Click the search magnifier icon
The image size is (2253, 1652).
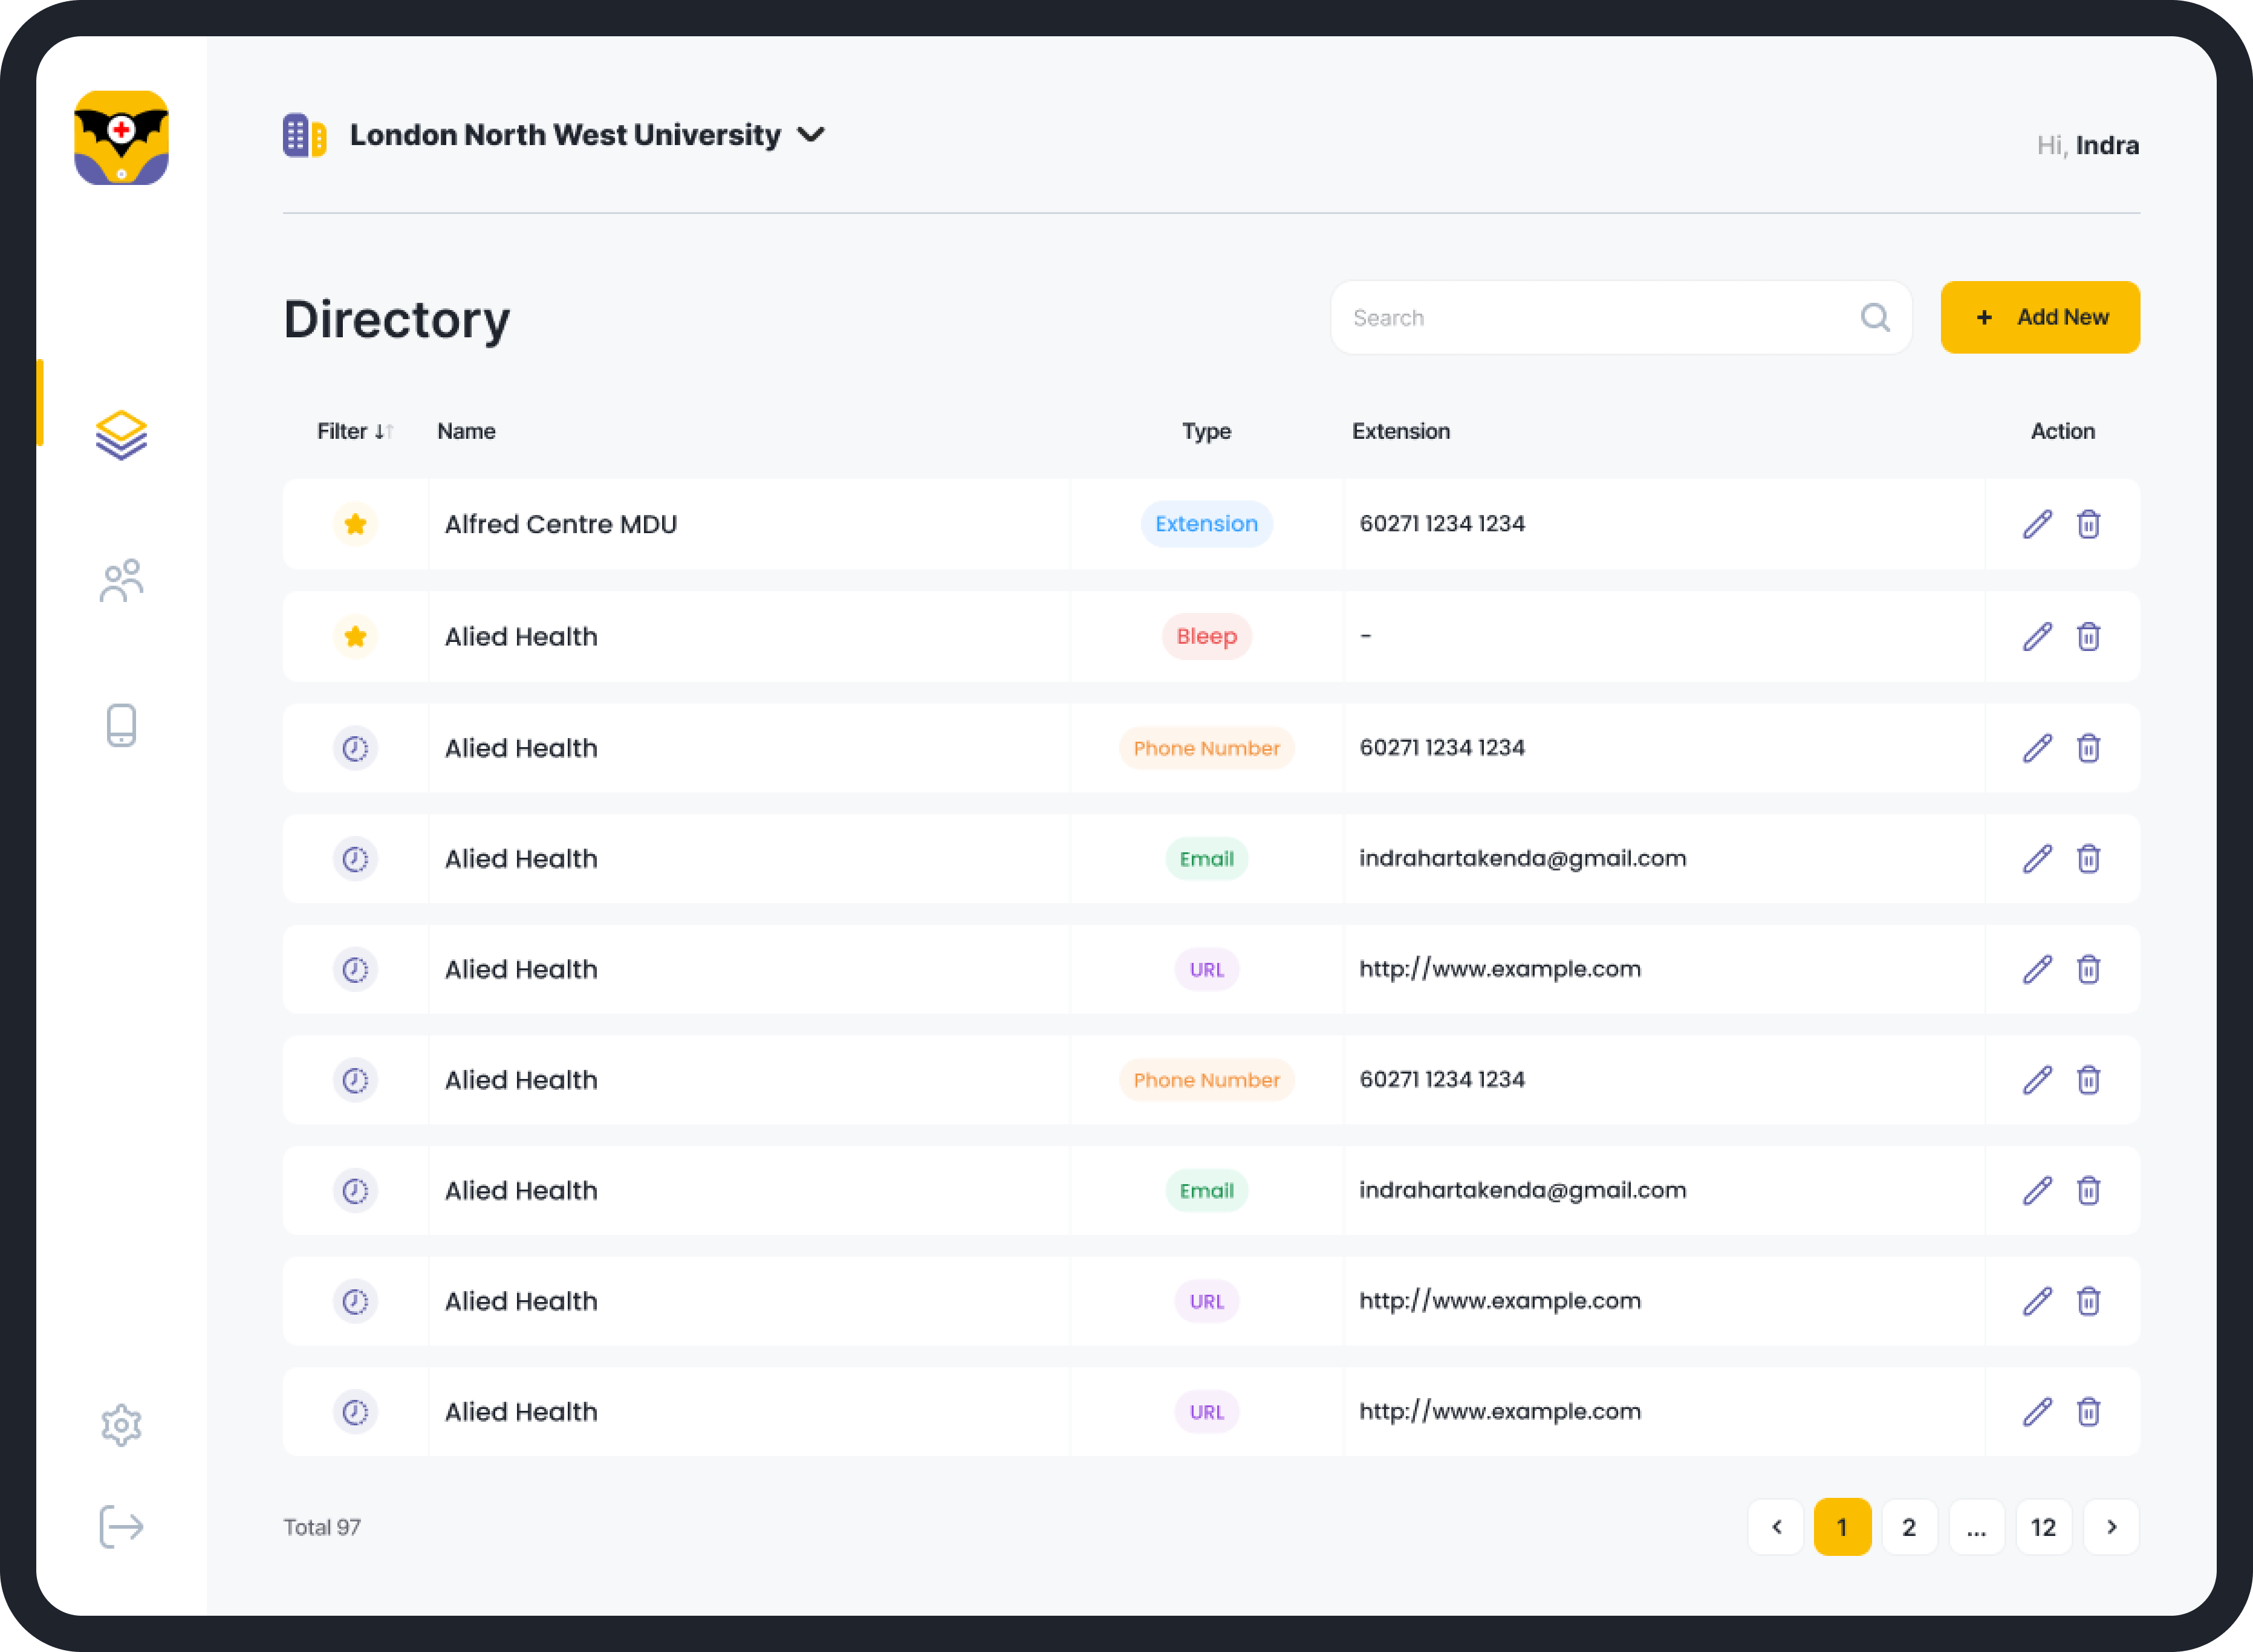(x=1875, y=318)
